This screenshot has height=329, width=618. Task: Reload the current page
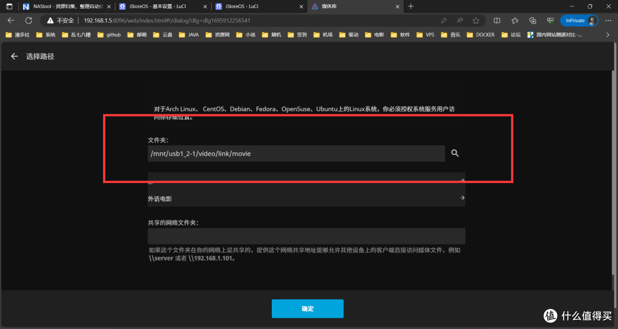29,21
